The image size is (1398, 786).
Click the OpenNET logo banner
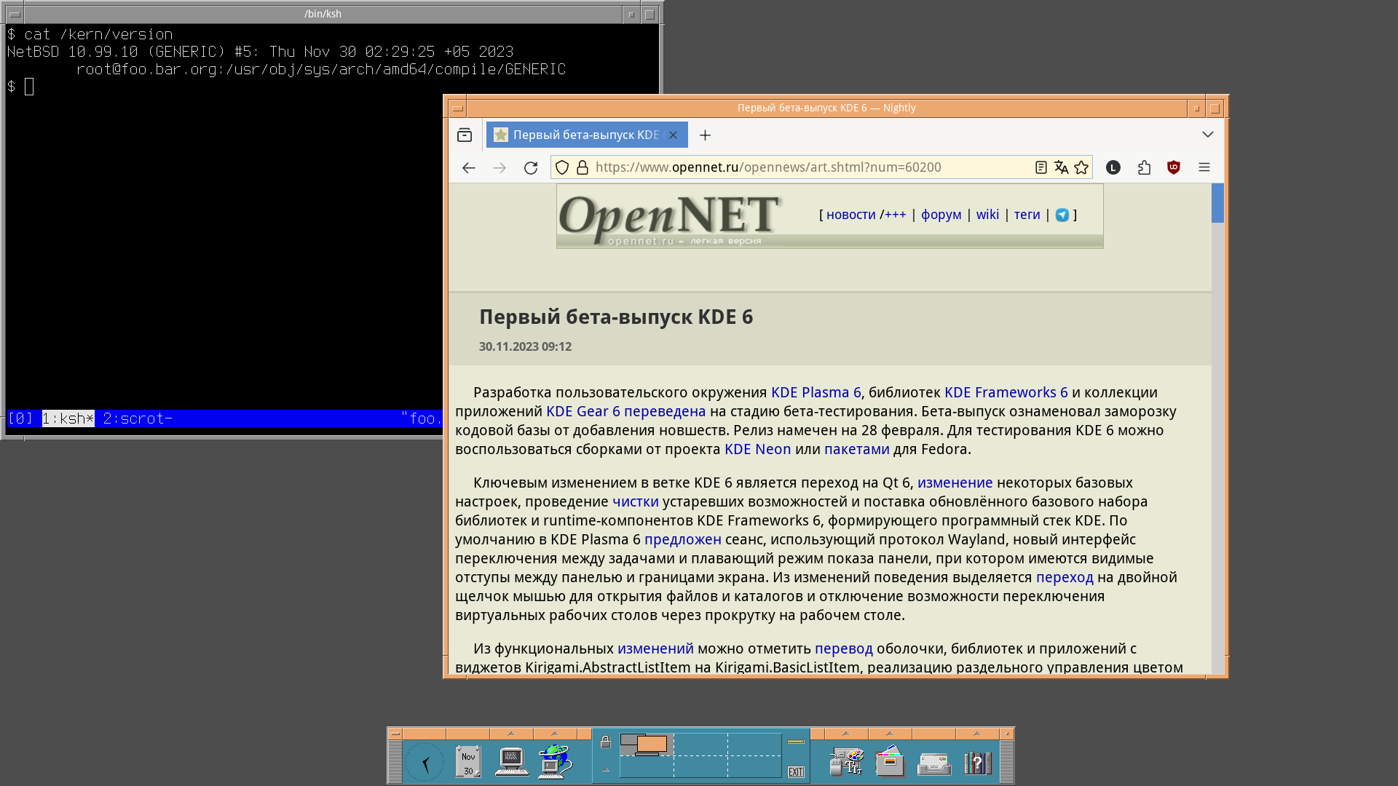point(670,219)
